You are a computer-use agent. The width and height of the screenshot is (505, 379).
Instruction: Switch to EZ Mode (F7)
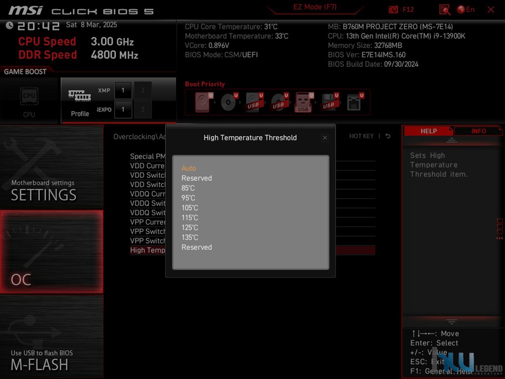coord(314,7)
